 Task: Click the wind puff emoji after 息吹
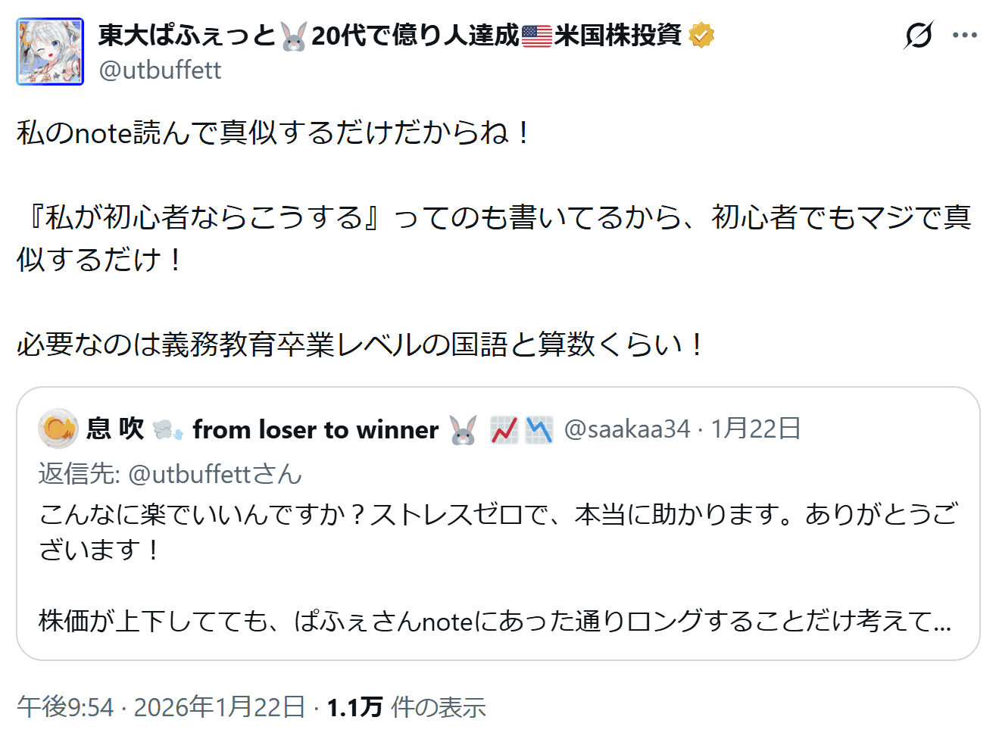click(167, 430)
